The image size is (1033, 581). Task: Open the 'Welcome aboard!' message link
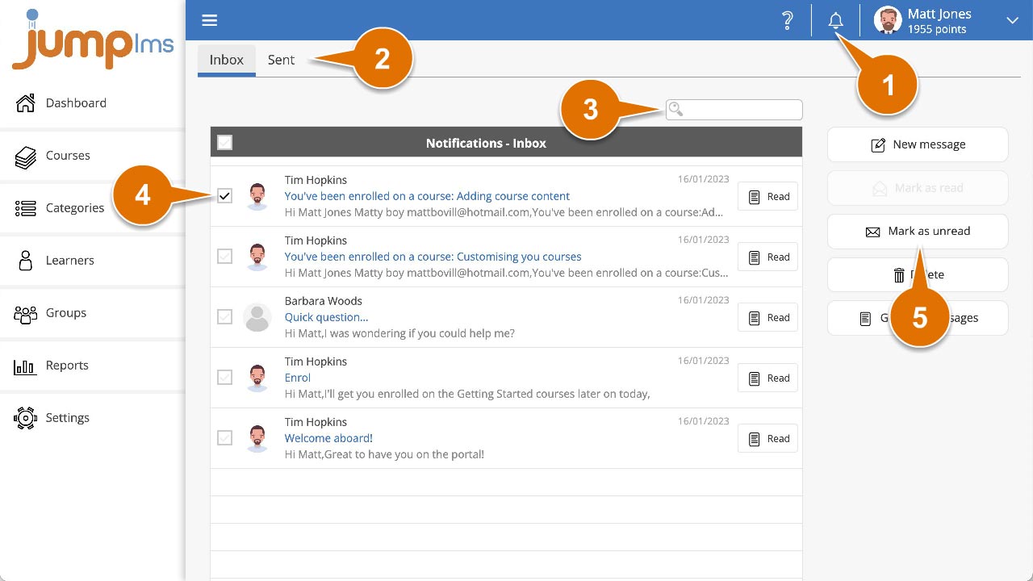click(x=328, y=438)
